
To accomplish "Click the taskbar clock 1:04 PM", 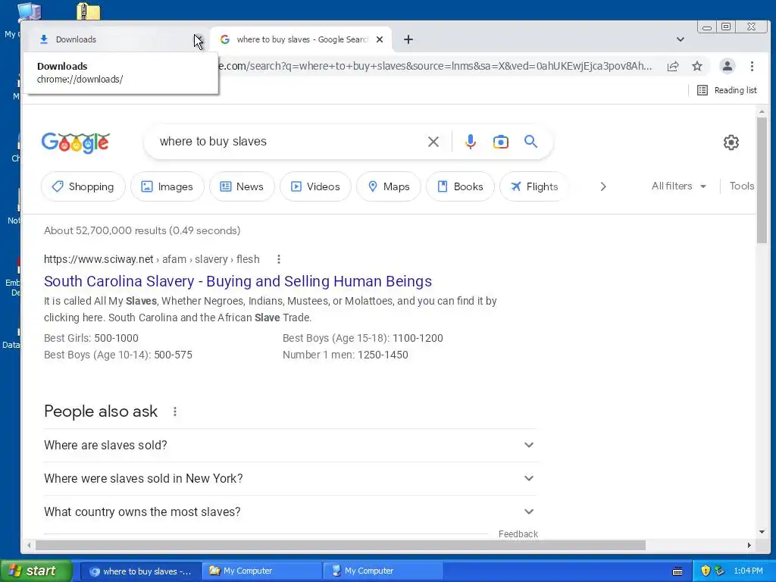I will (748, 571).
